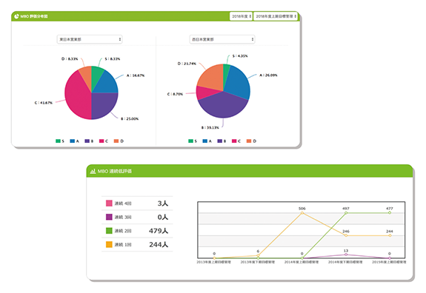
Task: Click the A : 26.09% pie label
Action: click(x=268, y=75)
